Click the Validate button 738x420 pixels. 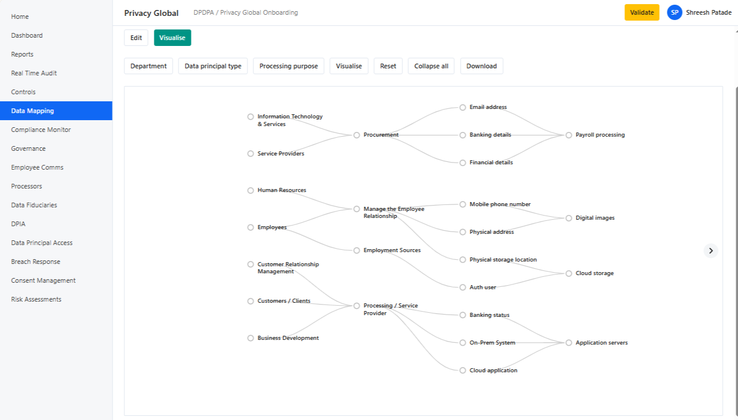pyautogui.click(x=641, y=12)
